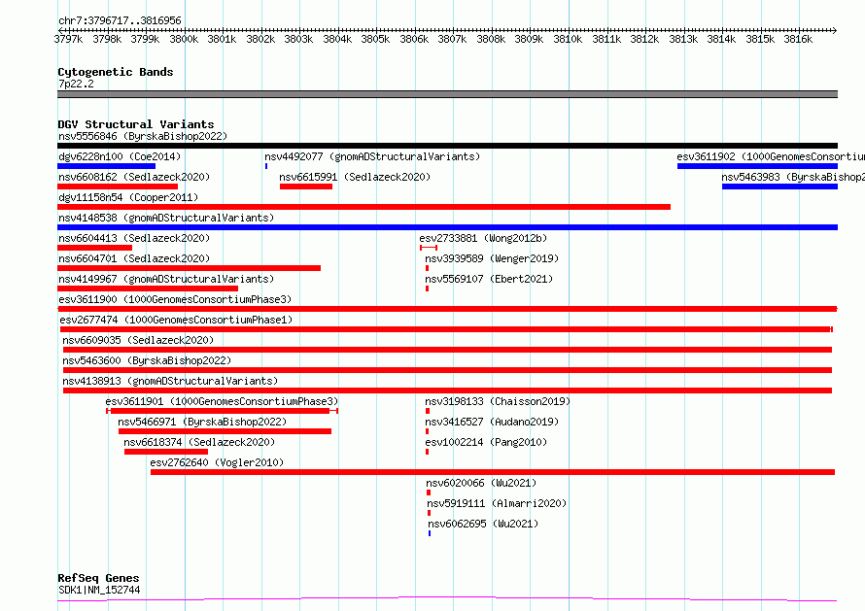865x611 pixels.
Task: Click the nsv4492077 (gnomADStructuralVariants) label
Action: [372, 156]
